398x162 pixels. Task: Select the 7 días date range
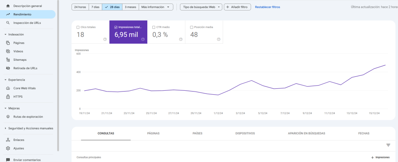coord(95,7)
